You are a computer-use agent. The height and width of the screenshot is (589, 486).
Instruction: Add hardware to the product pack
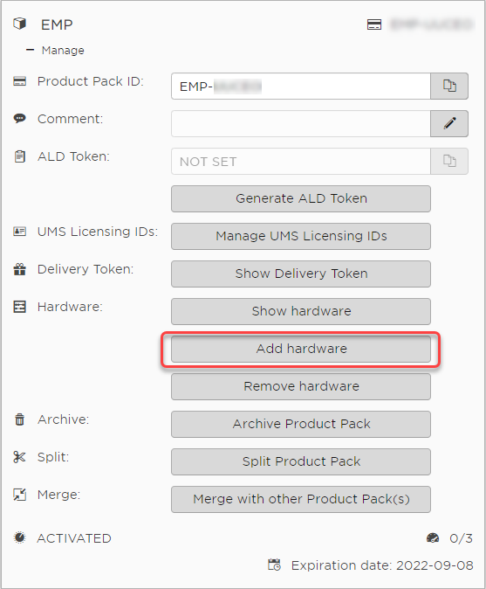(301, 349)
